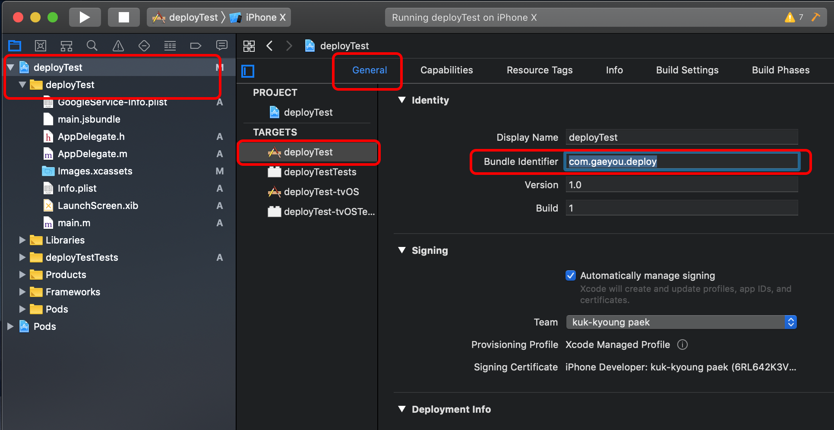
Task: Select AppDelegate.h file
Action: tap(119, 136)
